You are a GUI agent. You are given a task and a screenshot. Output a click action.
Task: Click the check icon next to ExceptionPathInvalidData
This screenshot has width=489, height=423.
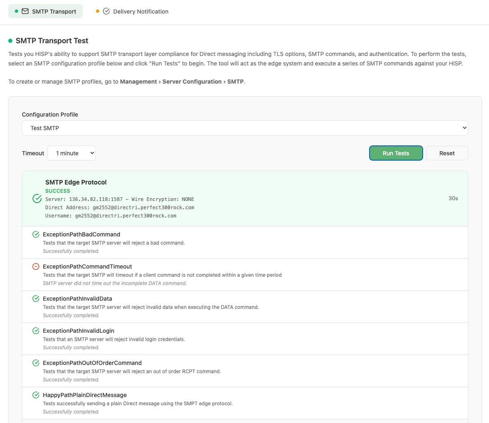36,299
